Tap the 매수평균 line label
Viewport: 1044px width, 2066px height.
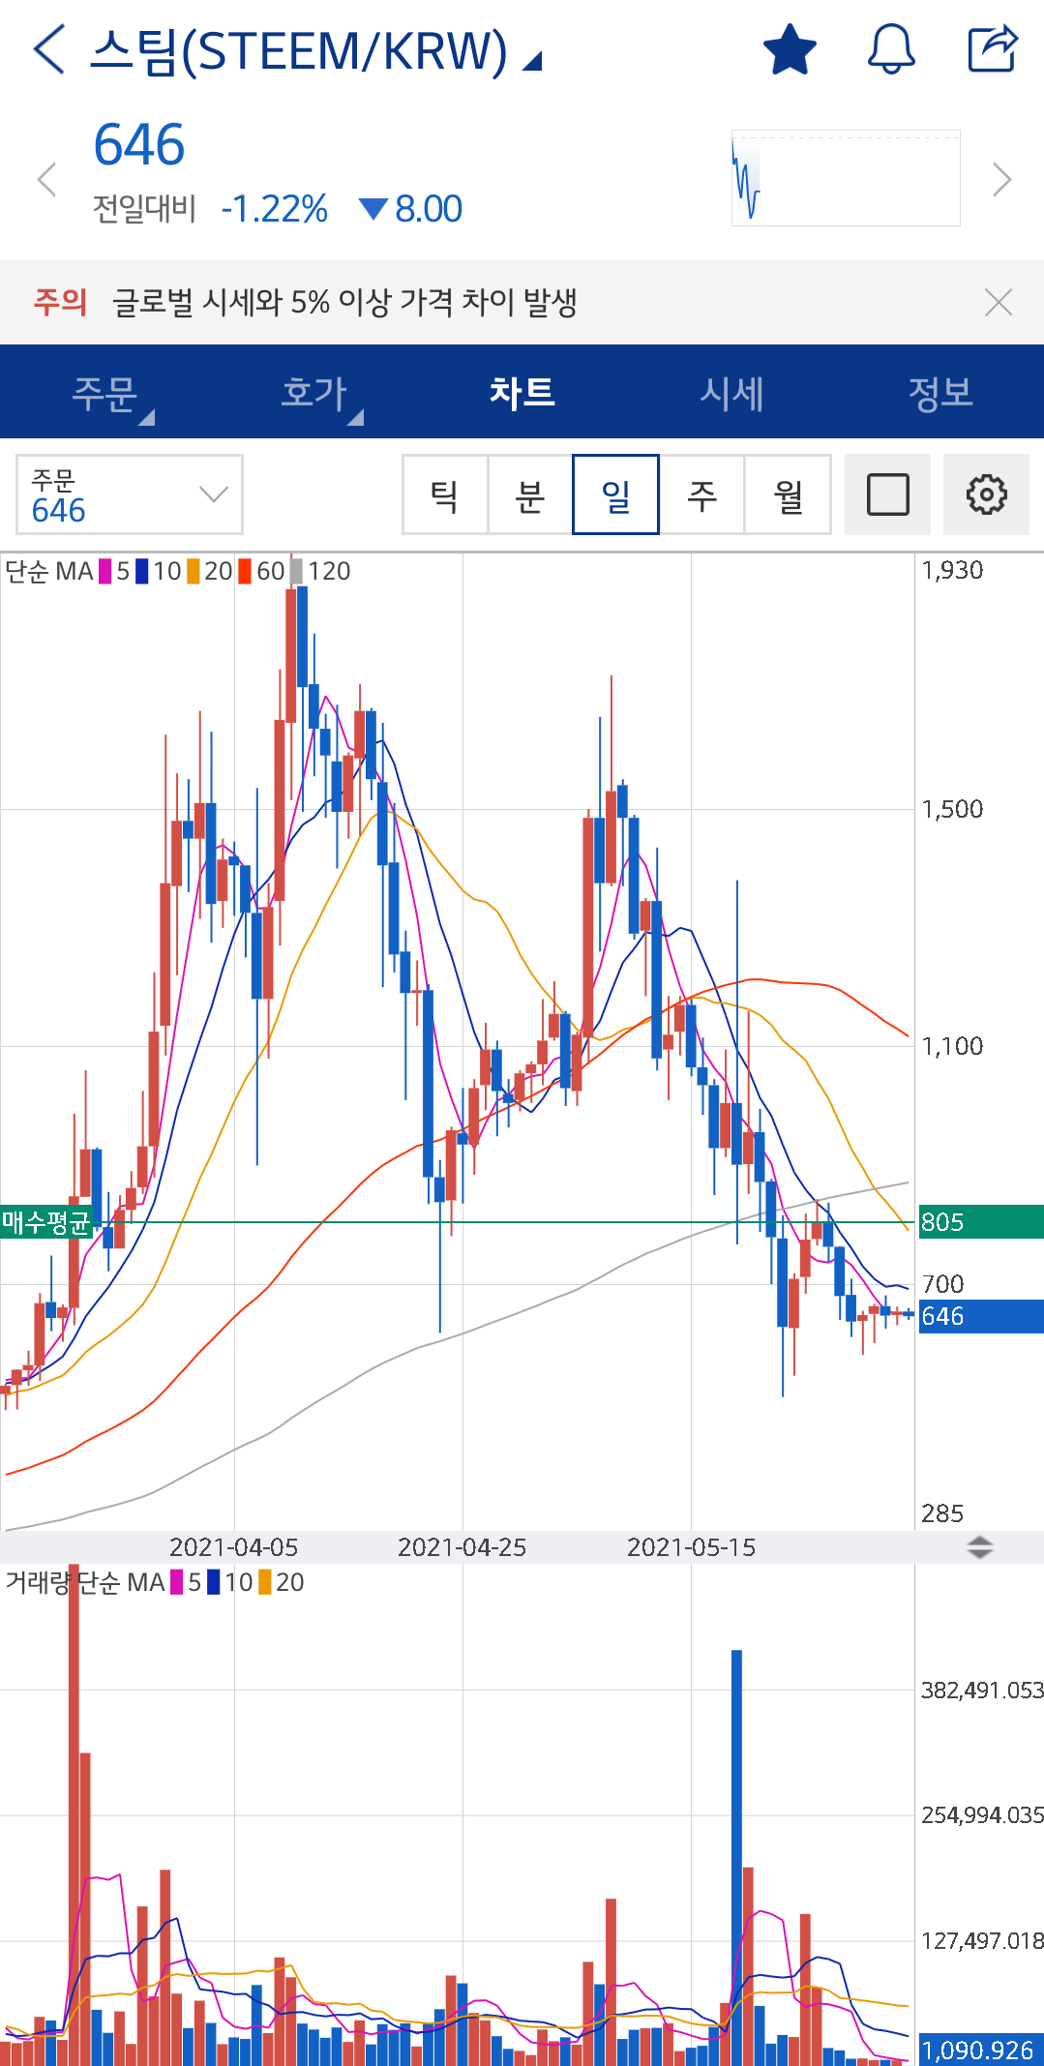pyautogui.click(x=45, y=1222)
